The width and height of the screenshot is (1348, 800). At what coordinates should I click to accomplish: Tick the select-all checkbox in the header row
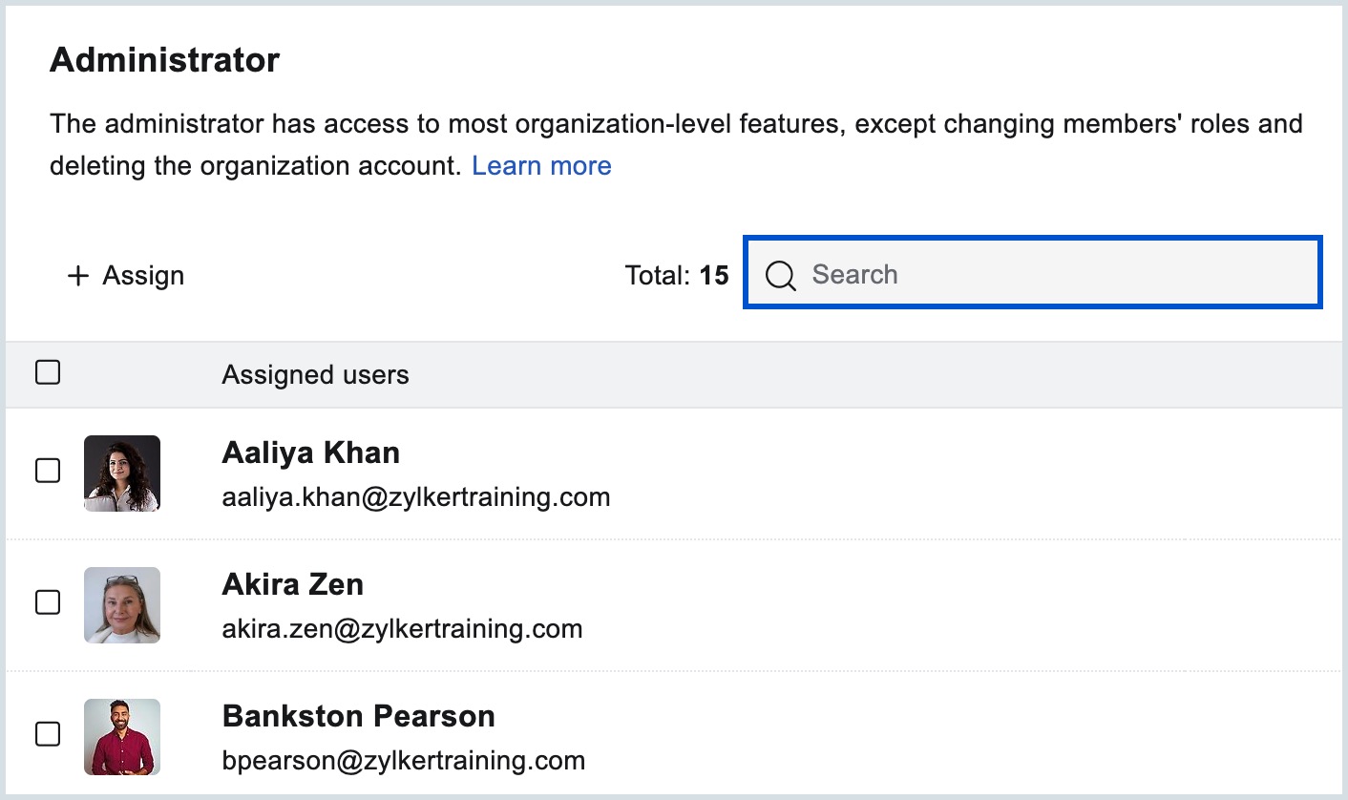pyautogui.click(x=48, y=372)
